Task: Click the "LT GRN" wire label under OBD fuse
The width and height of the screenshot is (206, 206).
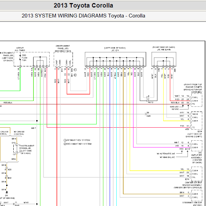Action: (18, 76)
